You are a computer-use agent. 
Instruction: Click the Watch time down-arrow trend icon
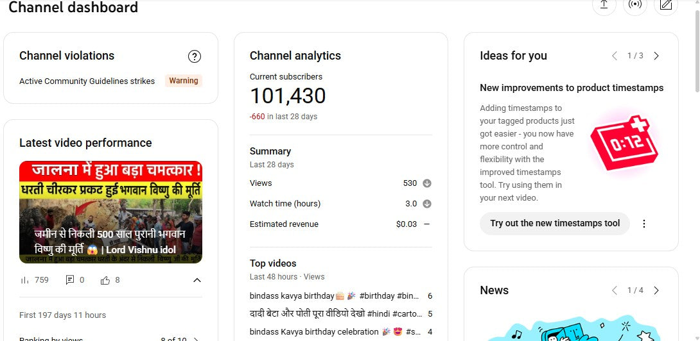point(427,204)
